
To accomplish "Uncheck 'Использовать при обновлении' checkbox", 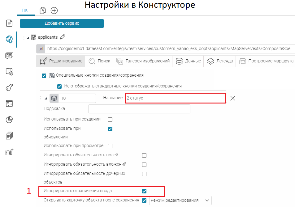I will click(110, 129).
